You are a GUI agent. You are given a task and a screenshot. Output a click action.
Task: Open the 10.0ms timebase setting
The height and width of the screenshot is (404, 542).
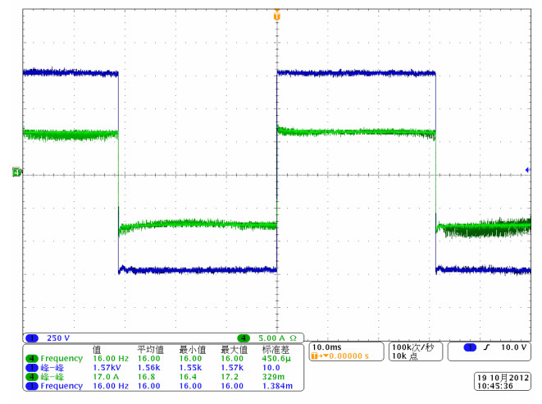pos(326,347)
